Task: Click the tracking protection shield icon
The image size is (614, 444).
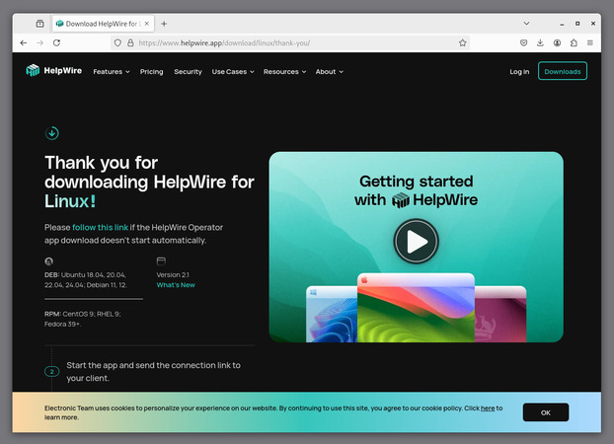Action: click(117, 42)
